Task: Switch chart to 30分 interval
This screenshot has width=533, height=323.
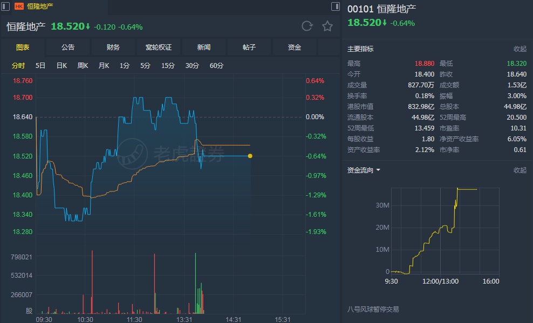Action: (192, 66)
